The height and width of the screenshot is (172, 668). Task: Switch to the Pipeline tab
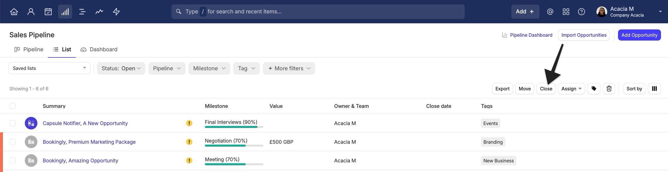(x=29, y=50)
